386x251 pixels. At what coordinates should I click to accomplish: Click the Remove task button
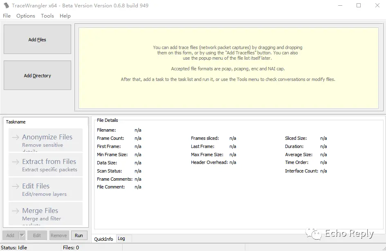point(58,235)
